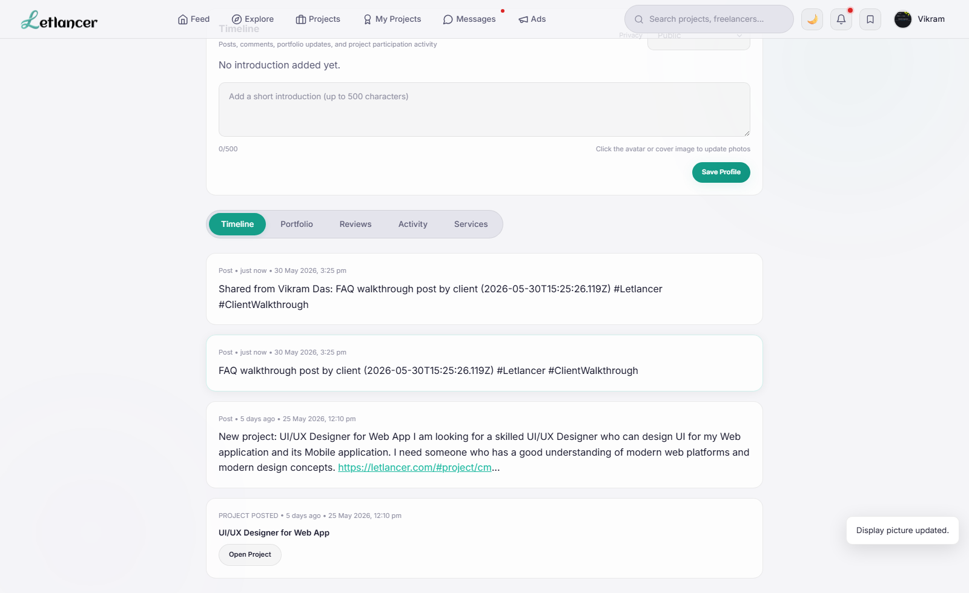Click the Save Profile button
Image resolution: width=969 pixels, height=593 pixels.
click(x=721, y=172)
